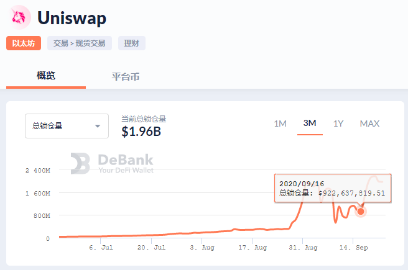Click the 以太坊 chain tag

[24, 43]
